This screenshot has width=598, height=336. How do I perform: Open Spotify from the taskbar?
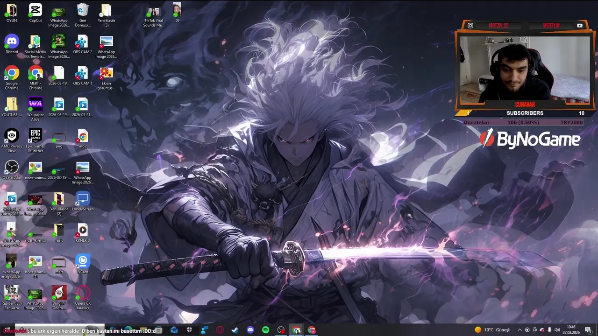pyautogui.click(x=266, y=330)
